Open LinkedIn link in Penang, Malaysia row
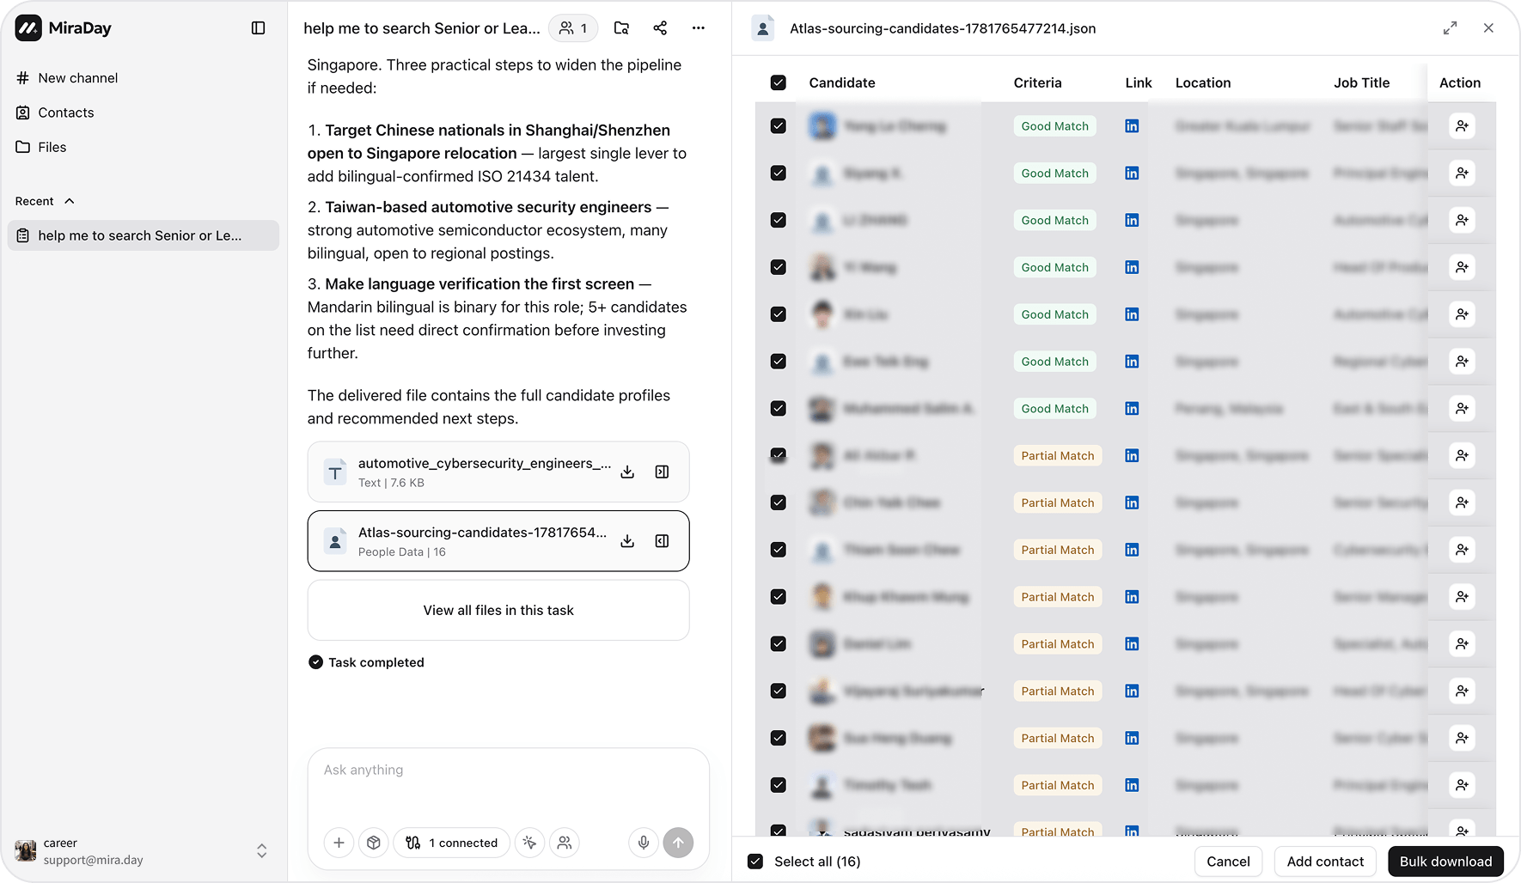 tap(1132, 409)
